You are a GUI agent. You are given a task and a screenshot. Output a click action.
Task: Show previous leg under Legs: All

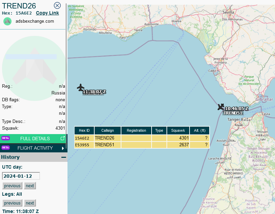click(12, 203)
